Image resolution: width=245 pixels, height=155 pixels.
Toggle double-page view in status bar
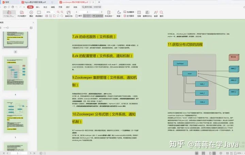coord(214,153)
